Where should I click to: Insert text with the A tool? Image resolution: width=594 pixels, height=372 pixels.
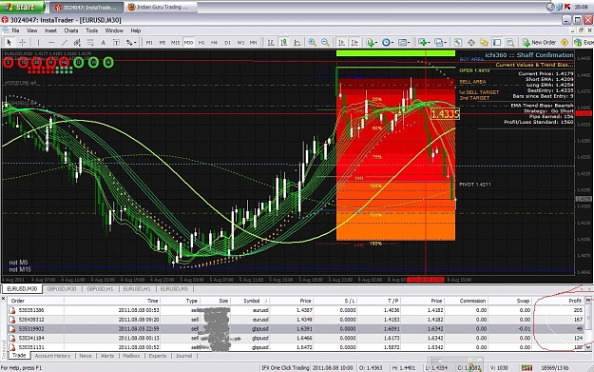click(x=103, y=43)
